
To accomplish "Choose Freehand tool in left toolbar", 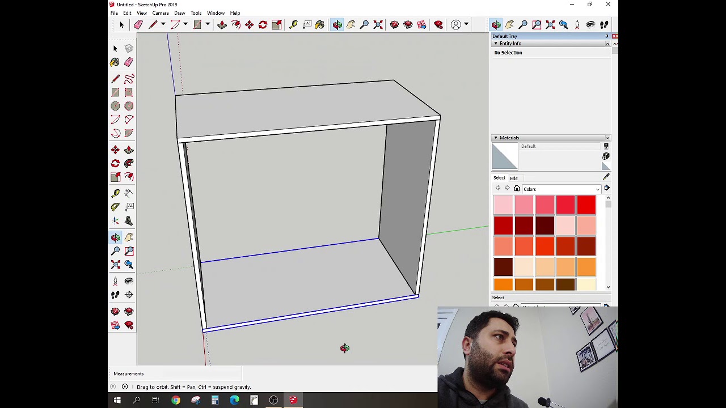I will [129, 79].
